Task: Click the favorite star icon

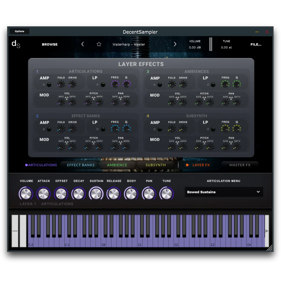Action: 99,44
